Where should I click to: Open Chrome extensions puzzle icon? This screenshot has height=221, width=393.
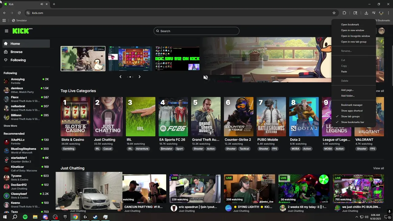(x=344, y=13)
